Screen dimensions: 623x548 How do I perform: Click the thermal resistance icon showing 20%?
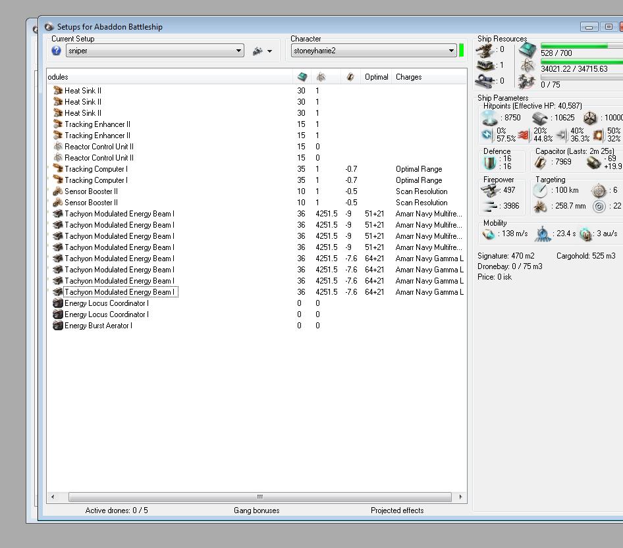tap(524, 135)
